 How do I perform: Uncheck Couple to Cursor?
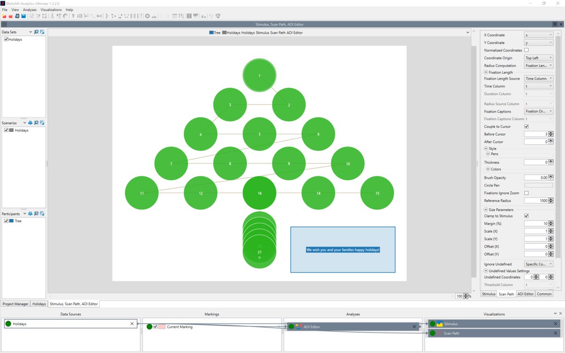[x=526, y=127]
